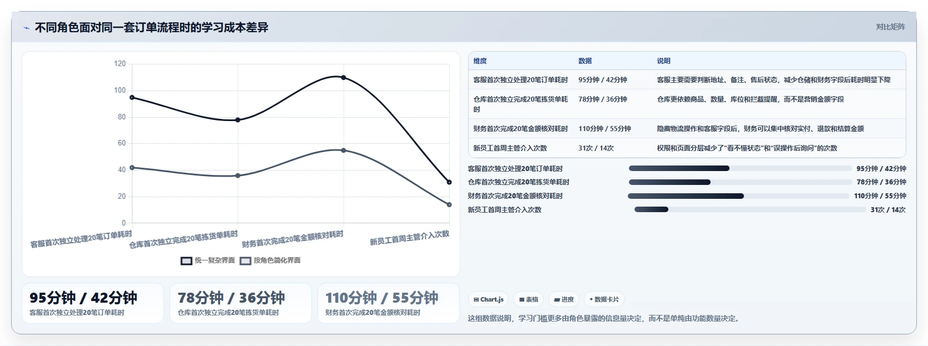
Task: Click table cell 31次 / 14次
Action: click(596, 148)
